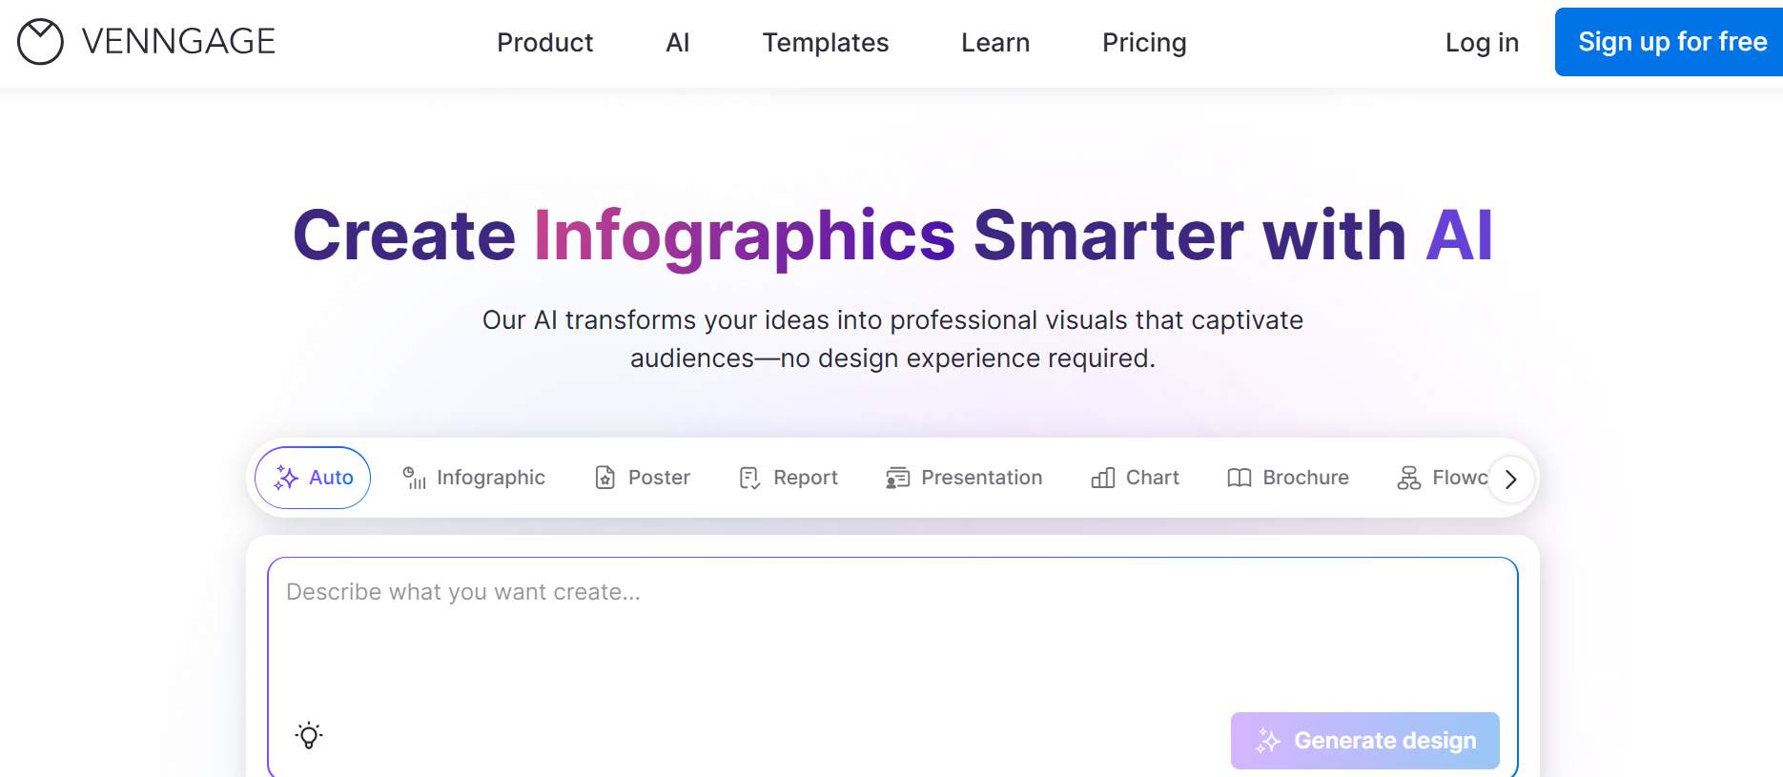Click the lightbulb idea suggestions icon
The width and height of the screenshot is (1783, 777).
tap(309, 735)
